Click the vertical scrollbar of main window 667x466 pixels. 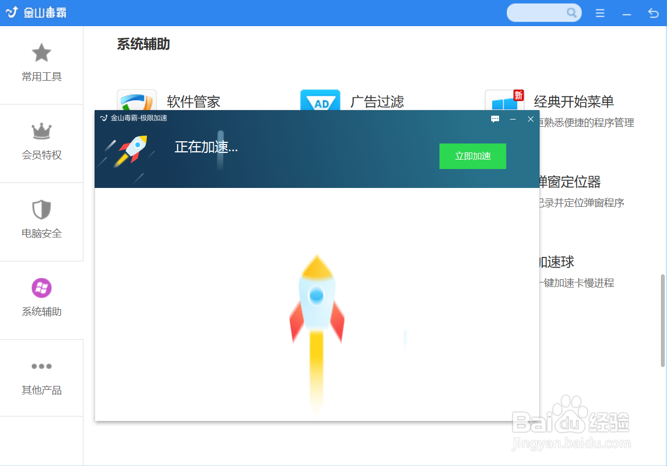coord(663,321)
